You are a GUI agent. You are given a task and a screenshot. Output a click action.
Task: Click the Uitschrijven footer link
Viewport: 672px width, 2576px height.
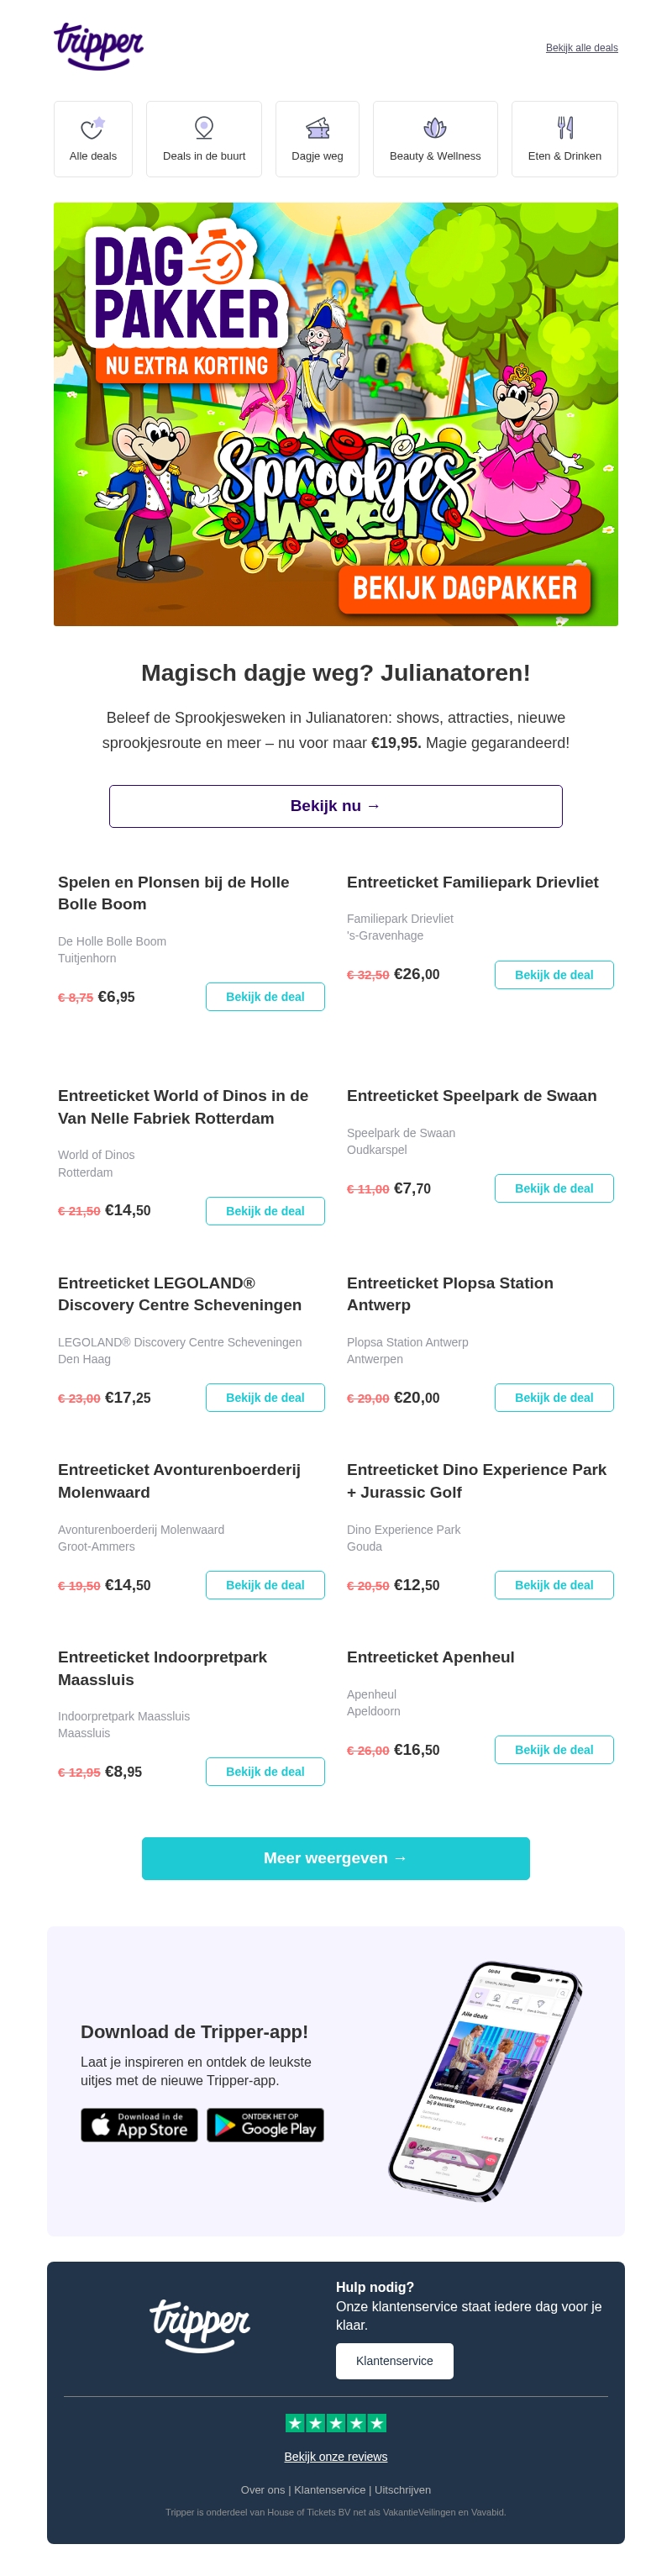(x=403, y=2489)
